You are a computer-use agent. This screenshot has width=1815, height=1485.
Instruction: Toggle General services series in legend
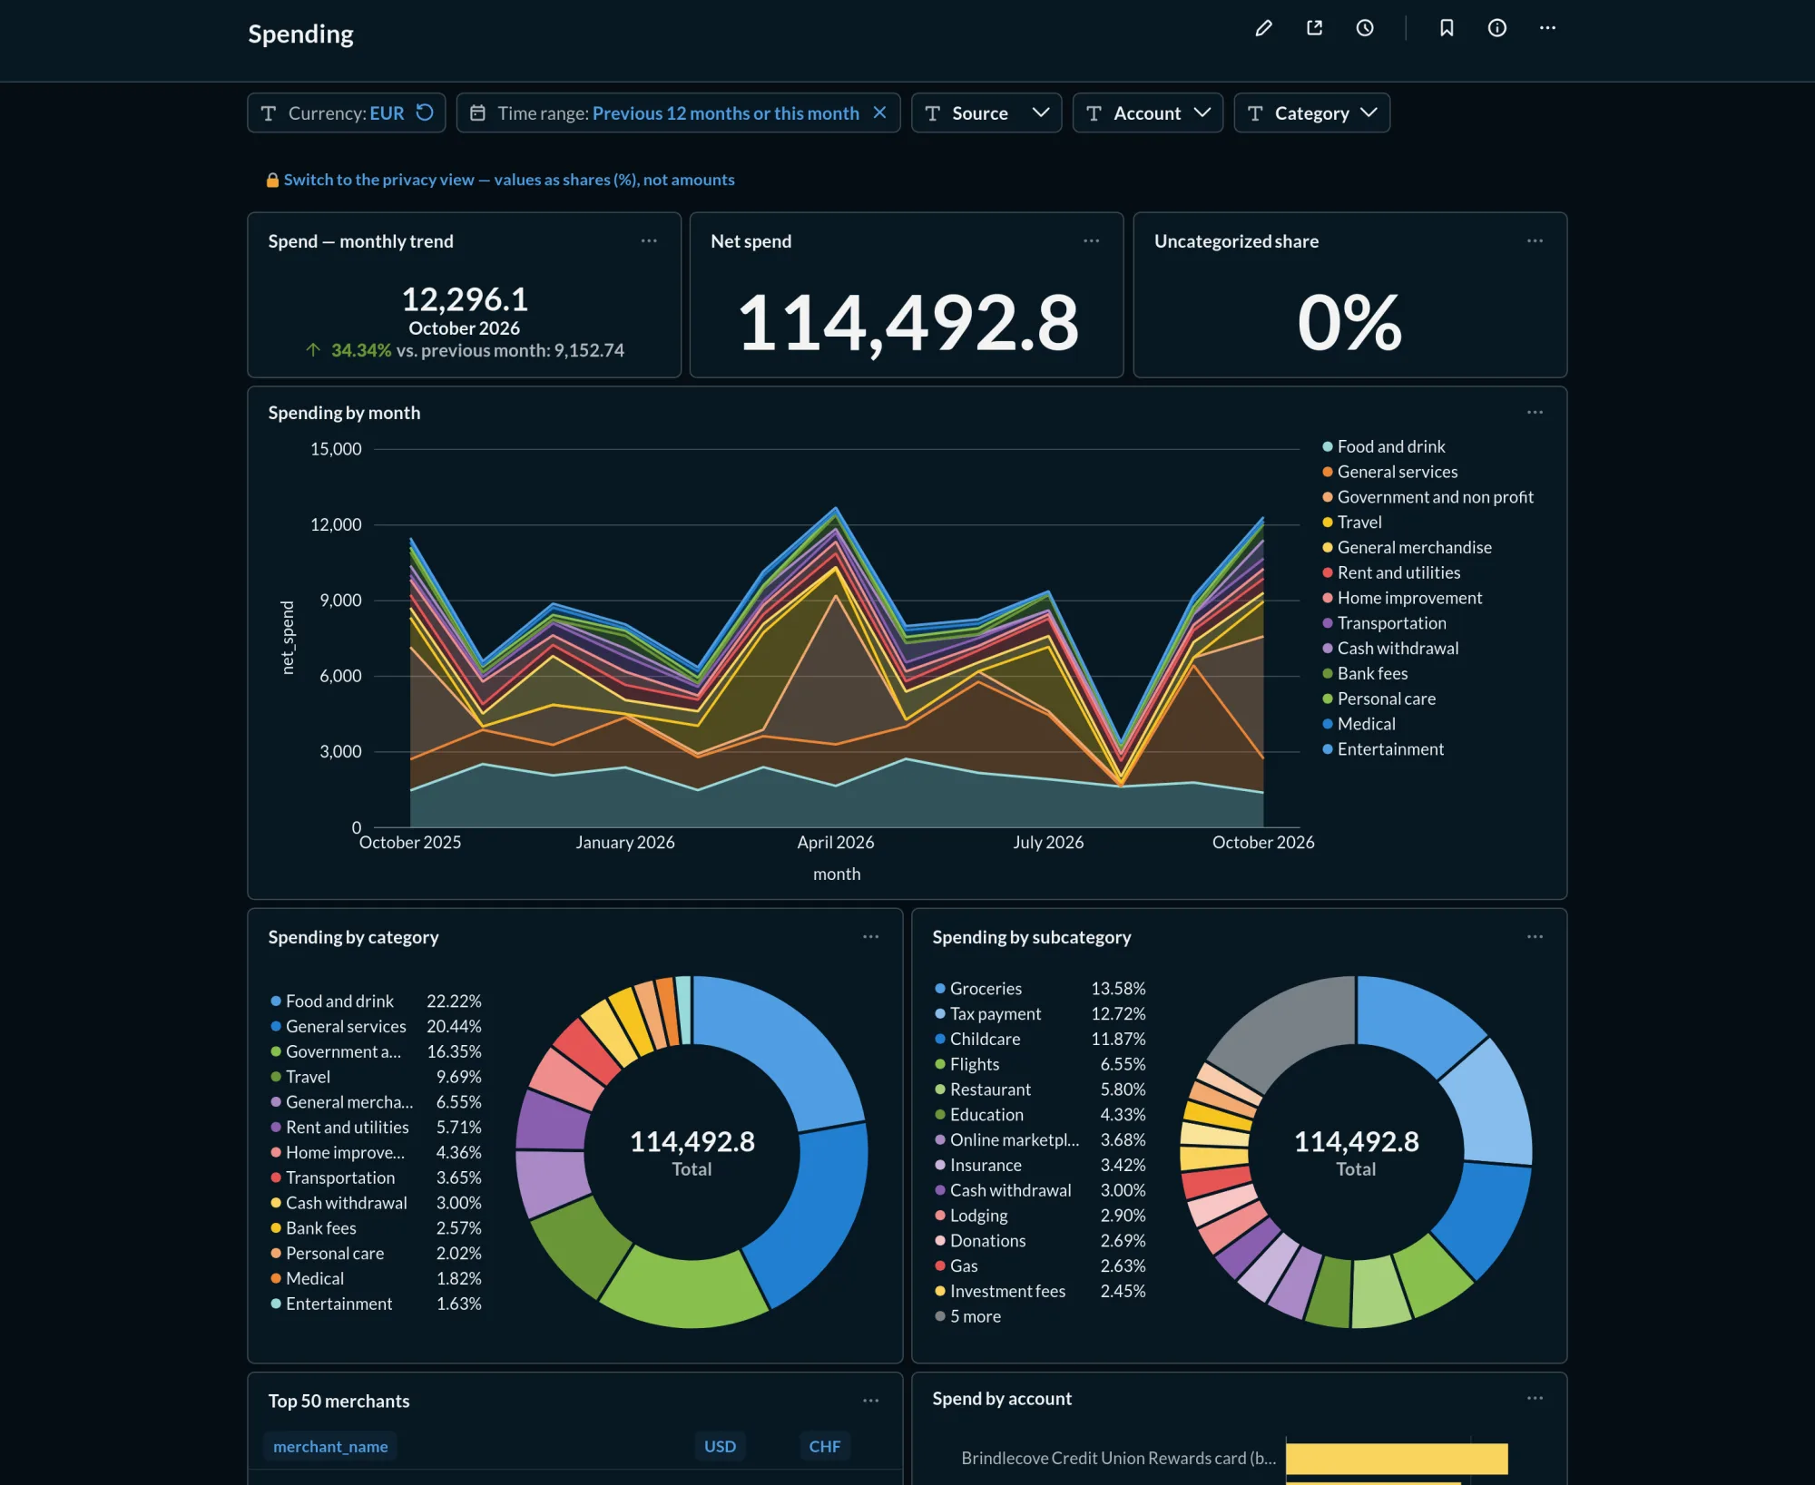(x=1389, y=472)
